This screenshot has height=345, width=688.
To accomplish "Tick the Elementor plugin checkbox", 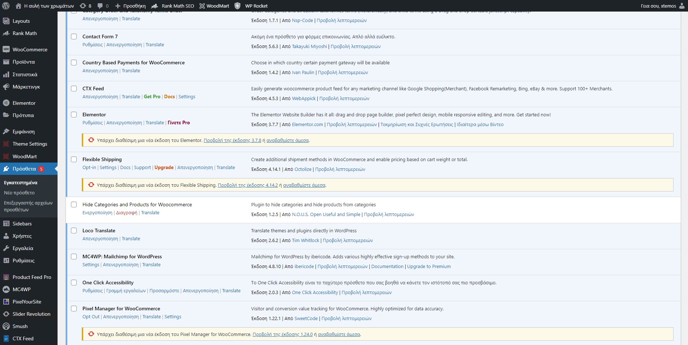I will tap(74, 115).
